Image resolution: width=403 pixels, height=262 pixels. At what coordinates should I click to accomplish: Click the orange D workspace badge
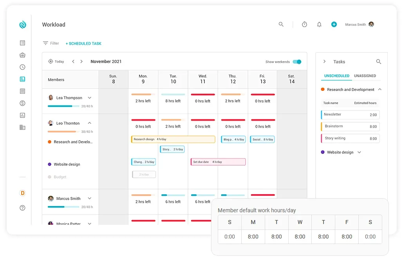[x=23, y=193]
